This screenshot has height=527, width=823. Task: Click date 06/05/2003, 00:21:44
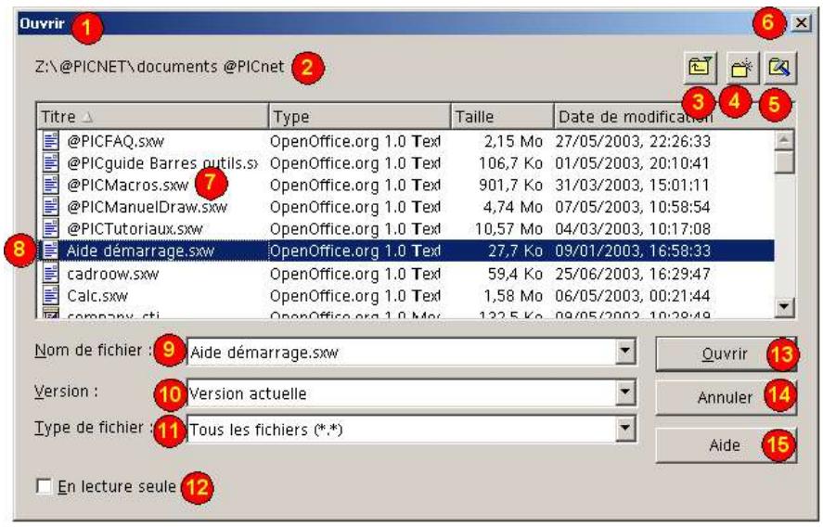tap(633, 296)
